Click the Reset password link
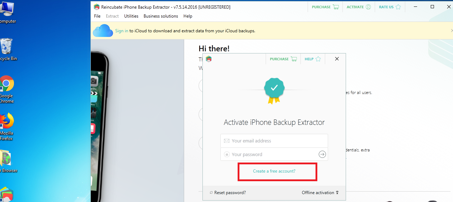 click(228, 193)
